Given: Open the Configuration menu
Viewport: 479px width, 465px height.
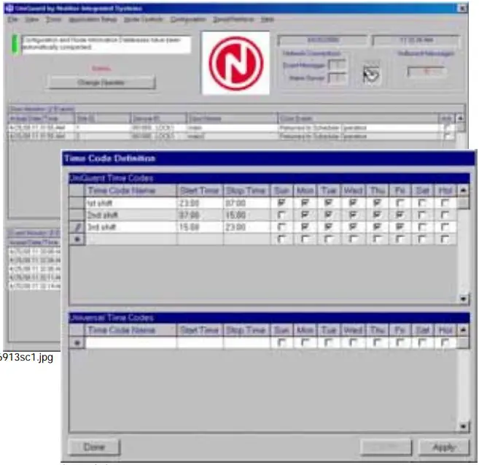Looking at the screenshot, I should 188,20.
